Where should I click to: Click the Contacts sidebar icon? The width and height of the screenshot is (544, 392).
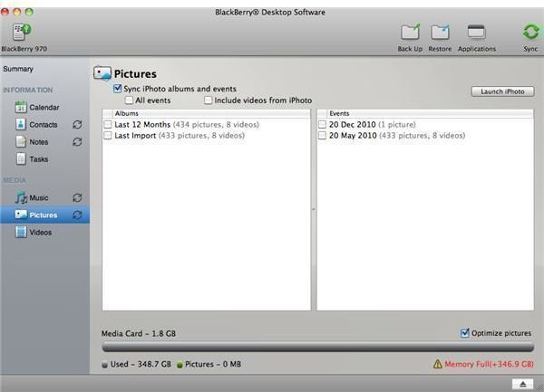[21, 124]
